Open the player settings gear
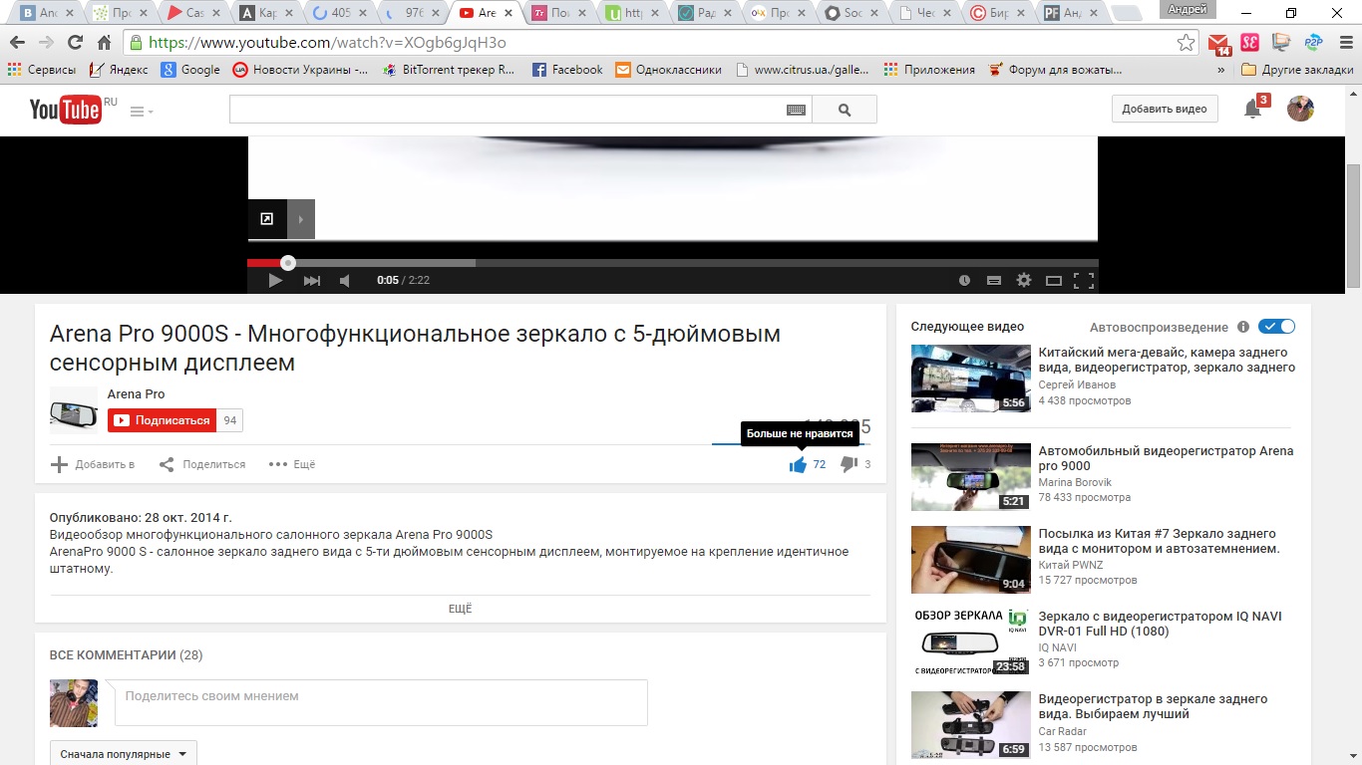The width and height of the screenshot is (1362, 765). (x=1024, y=281)
